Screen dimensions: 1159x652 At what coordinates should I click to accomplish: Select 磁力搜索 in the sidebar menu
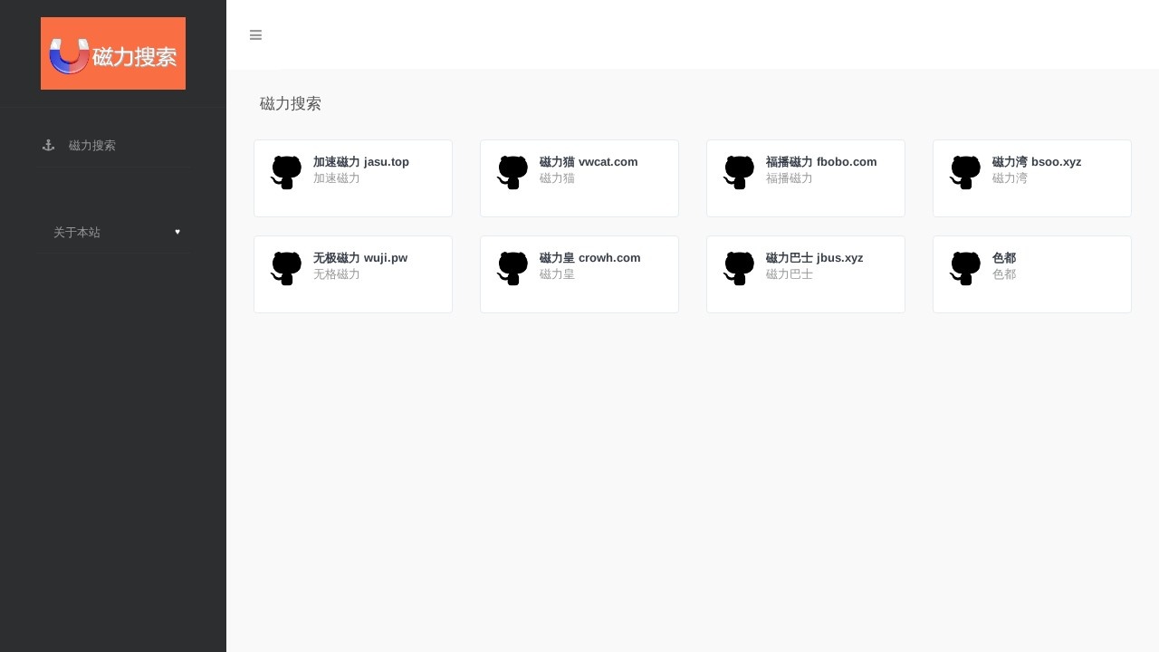[92, 145]
